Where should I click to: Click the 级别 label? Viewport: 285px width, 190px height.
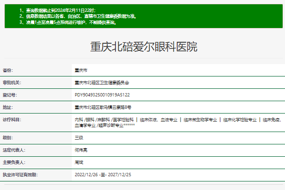pos(8,138)
